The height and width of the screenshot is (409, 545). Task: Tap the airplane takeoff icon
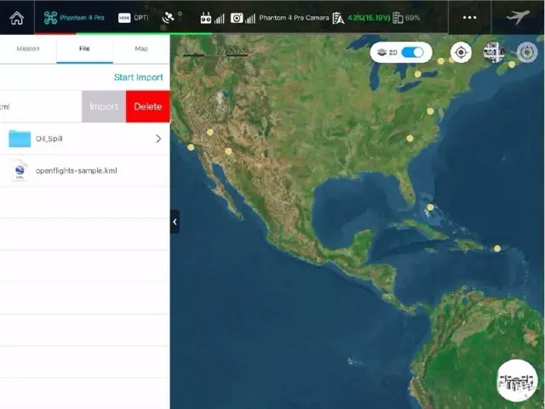coord(517,17)
